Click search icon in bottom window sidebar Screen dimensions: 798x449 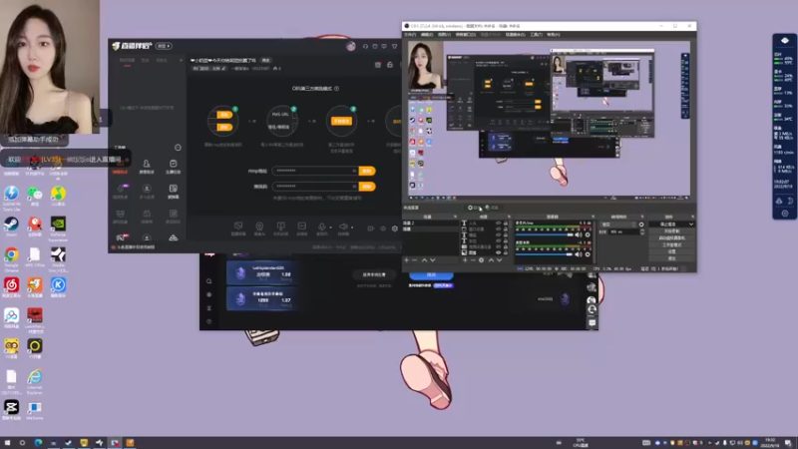[208, 281]
